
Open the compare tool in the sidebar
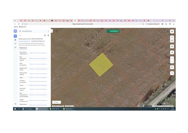[15, 40]
